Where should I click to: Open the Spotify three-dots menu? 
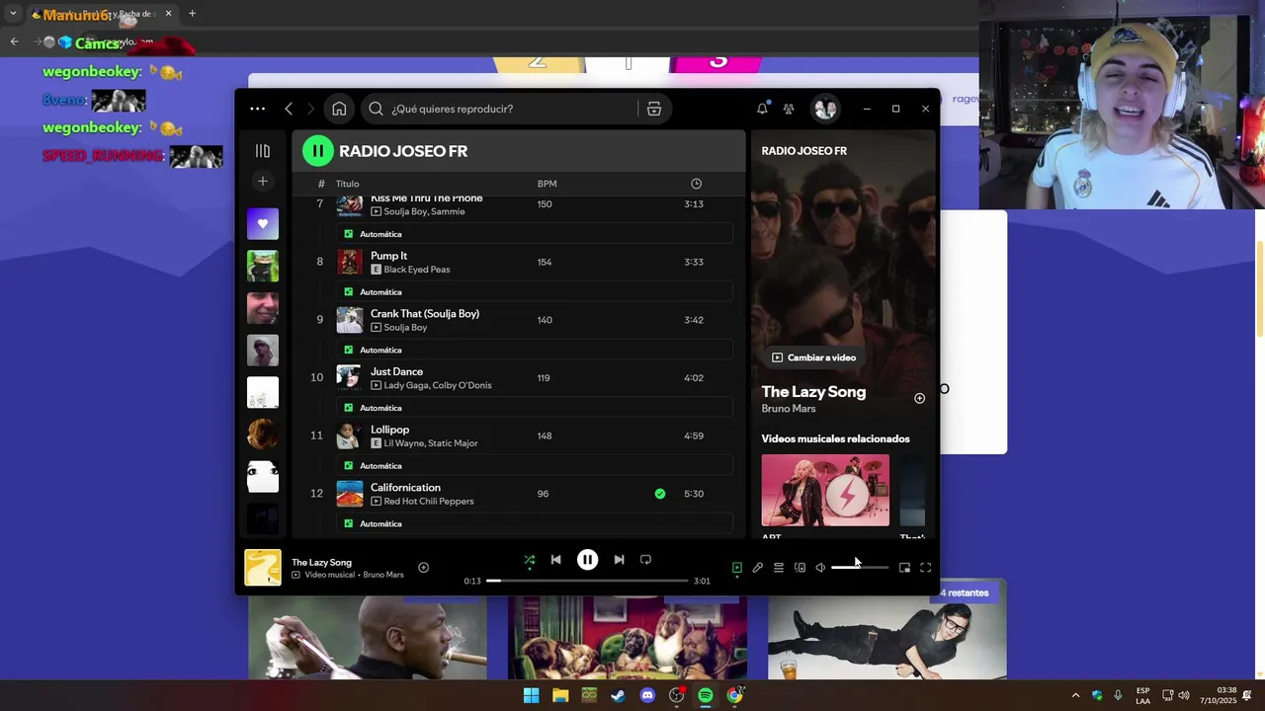[258, 109]
